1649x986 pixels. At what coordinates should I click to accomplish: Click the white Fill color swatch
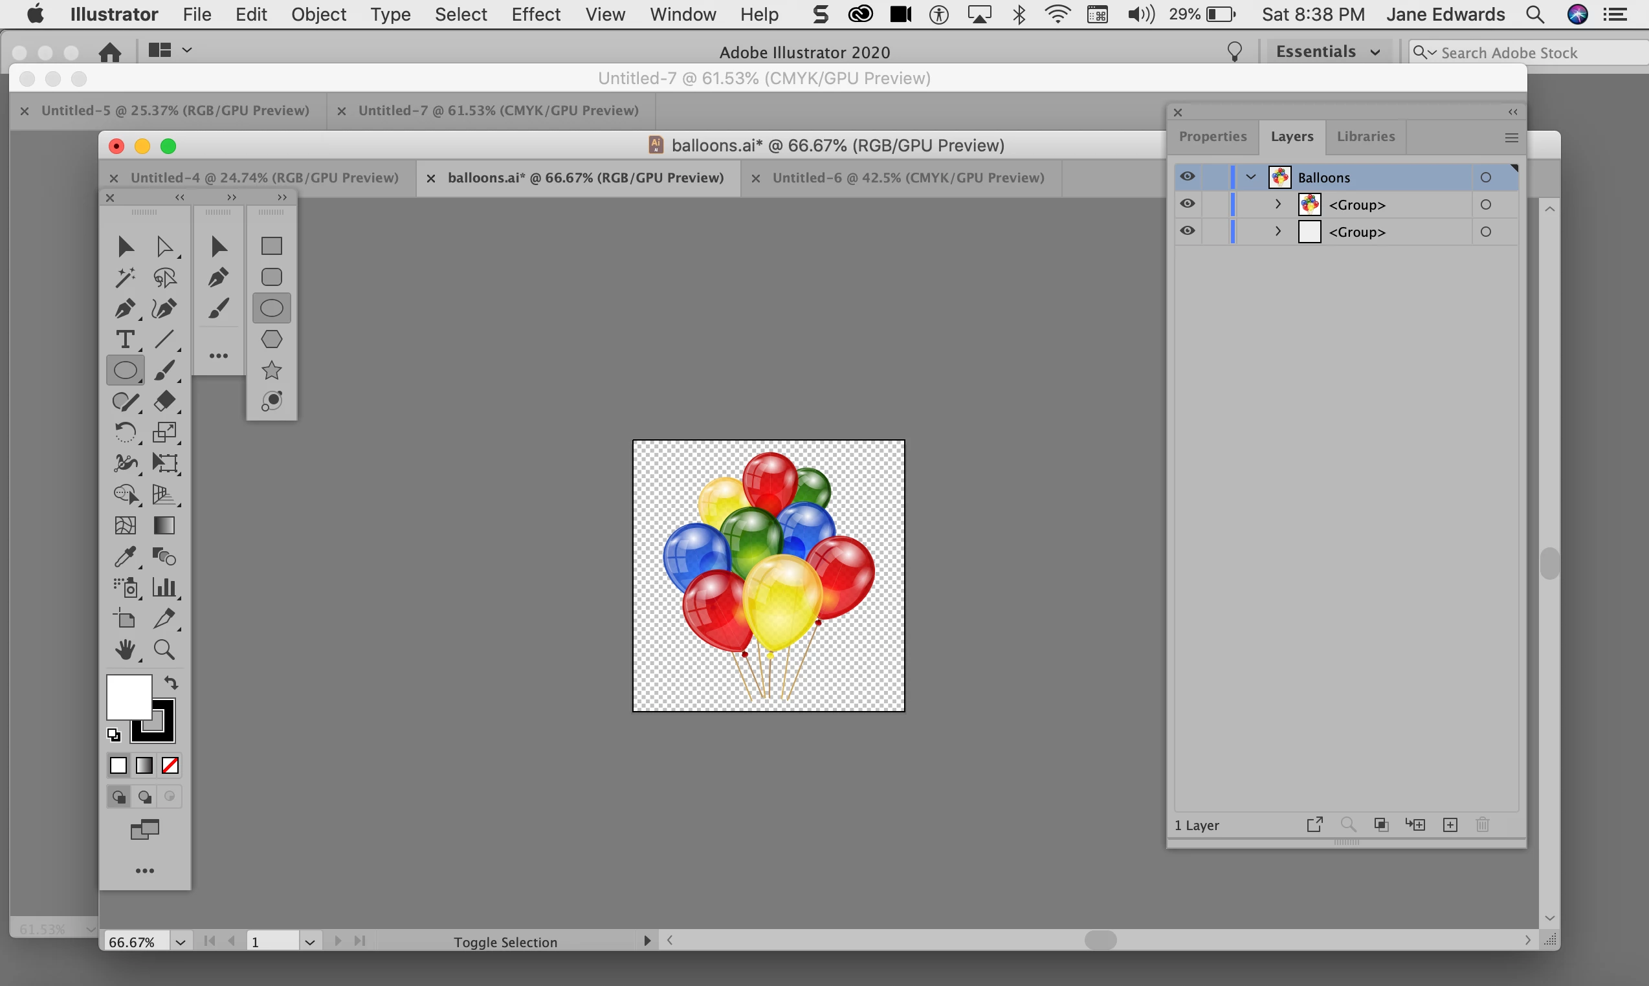coord(127,696)
